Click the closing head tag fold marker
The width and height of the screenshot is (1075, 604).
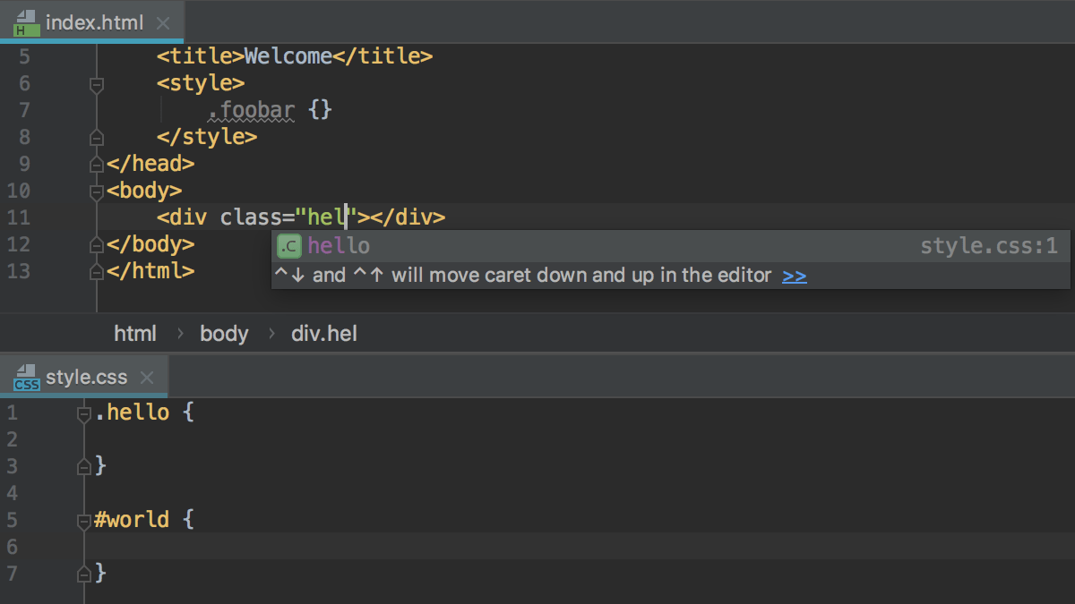(x=97, y=165)
